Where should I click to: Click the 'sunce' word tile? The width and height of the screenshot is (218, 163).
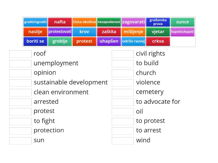[x=182, y=22]
